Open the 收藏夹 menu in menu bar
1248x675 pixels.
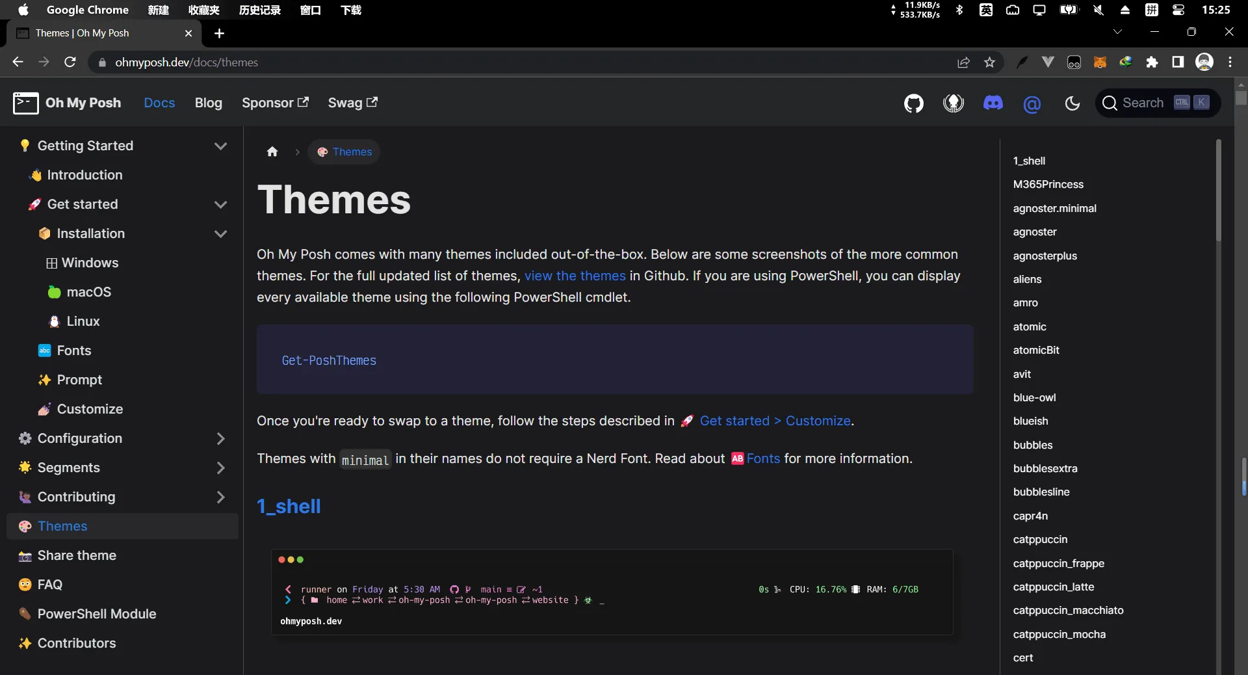[204, 10]
